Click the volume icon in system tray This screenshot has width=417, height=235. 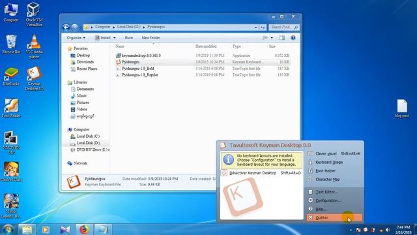pyautogui.click(x=388, y=230)
